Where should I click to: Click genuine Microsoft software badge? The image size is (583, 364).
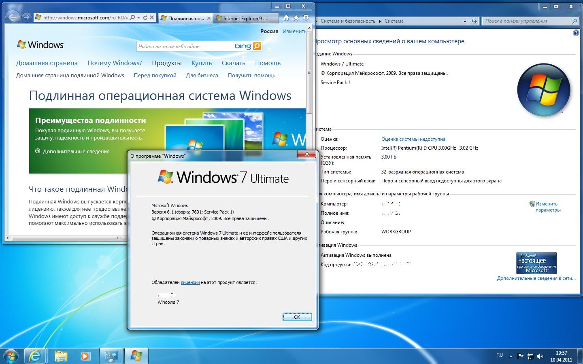coord(536,263)
